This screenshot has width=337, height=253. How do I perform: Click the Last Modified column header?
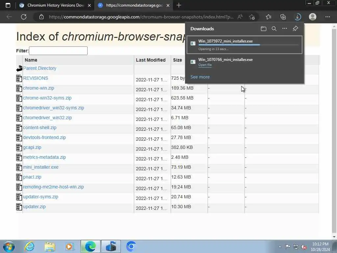coord(151,60)
